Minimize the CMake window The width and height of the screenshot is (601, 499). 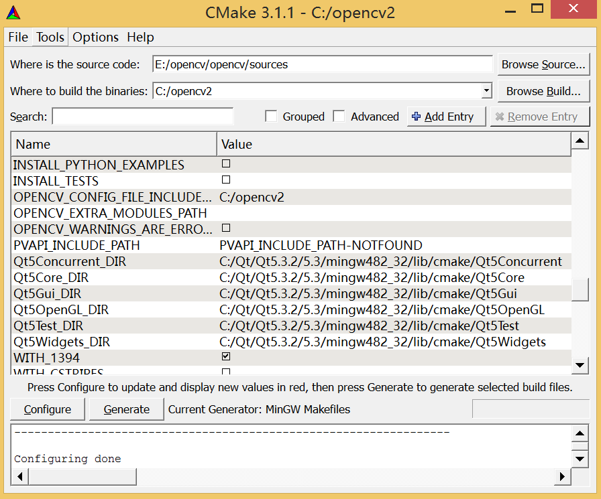510,12
